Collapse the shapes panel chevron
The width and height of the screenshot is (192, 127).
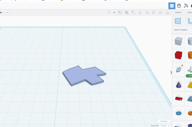point(171,73)
